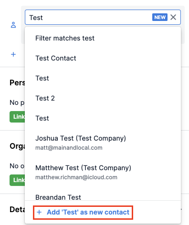The width and height of the screenshot is (189, 225).
Task: Pick the Test entry just below Test 2
Action: tap(103, 118)
